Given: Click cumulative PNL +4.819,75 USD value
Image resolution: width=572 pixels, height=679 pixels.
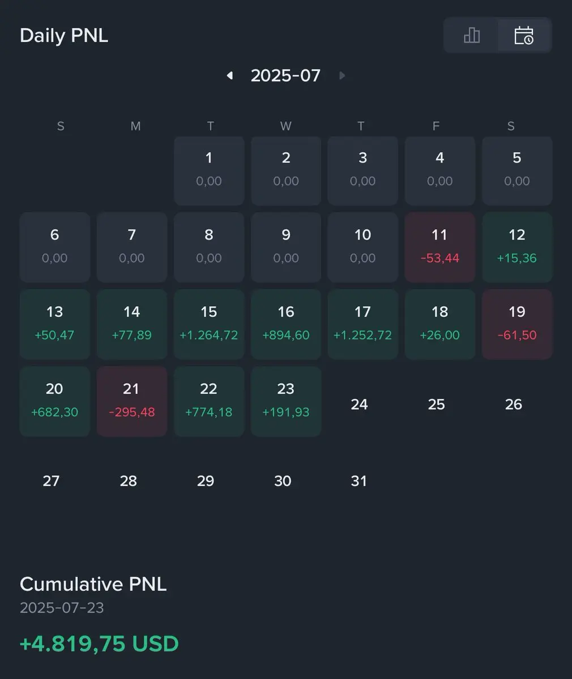Looking at the screenshot, I should click(99, 644).
